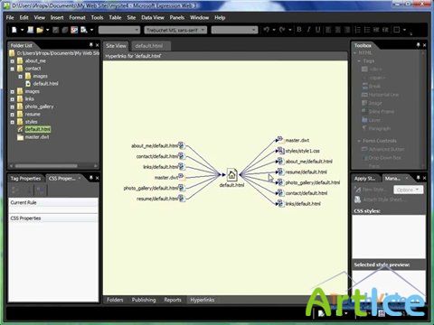Viewport: 434px width, 325px height.
Task: Click the Borders icon in the toolbar
Action: tap(397, 30)
